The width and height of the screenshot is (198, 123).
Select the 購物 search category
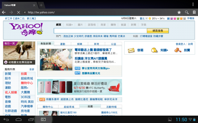point(113,25)
